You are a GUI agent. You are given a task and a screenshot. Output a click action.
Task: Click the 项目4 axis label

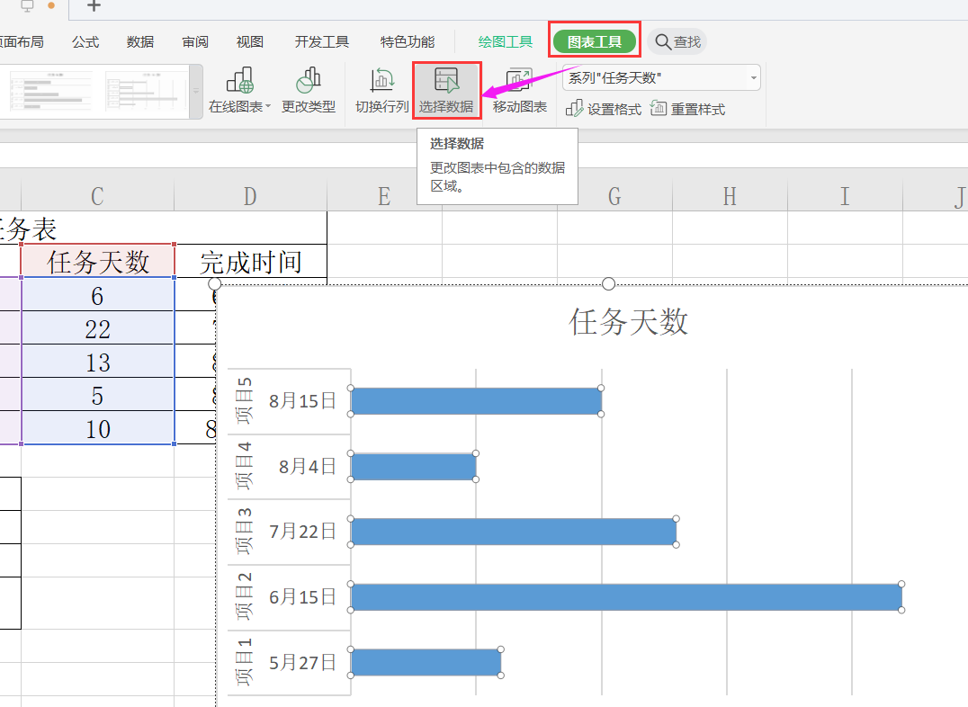tap(245, 466)
